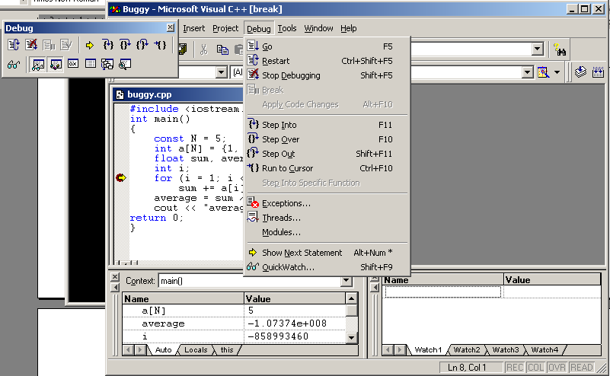This screenshot has width=610, height=376.
Task: Click the rightmost grid icon on right toolbar
Action: (598, 72)
